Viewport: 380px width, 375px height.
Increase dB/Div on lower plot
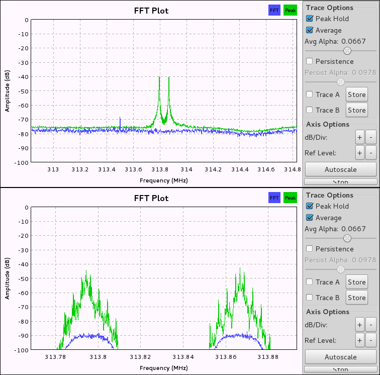(x=360, y=325)
